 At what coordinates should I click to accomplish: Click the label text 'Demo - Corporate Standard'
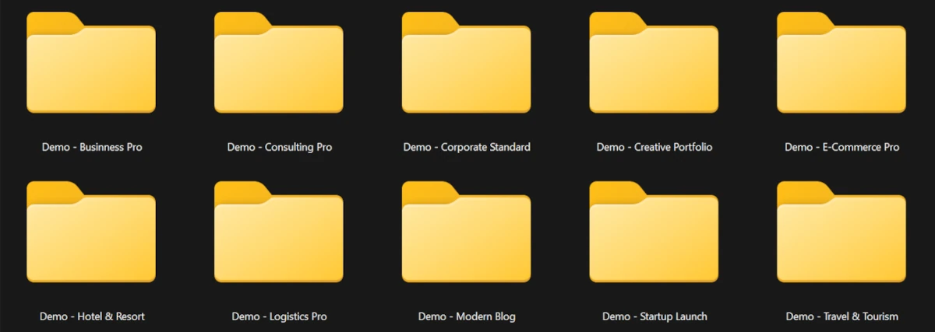point(467,147)
